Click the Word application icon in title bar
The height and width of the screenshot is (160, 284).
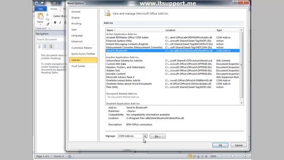point(36,3)
